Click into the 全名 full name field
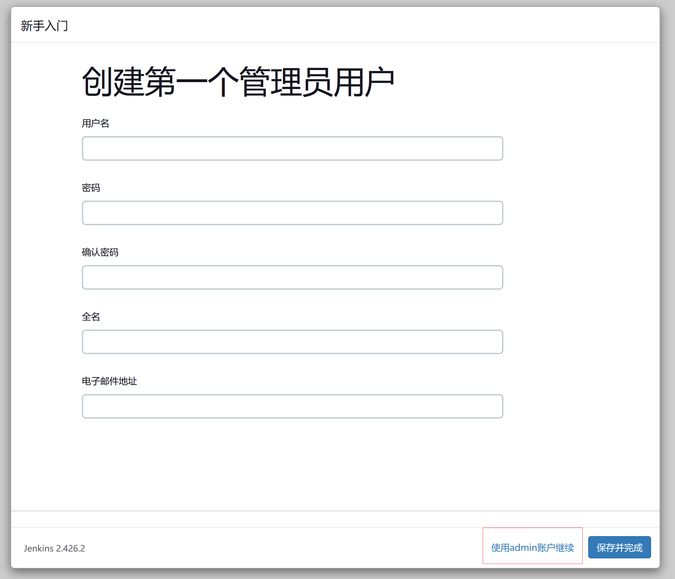Image resolution: width=675 pixels, height=579 pixels. pos(292,342)
